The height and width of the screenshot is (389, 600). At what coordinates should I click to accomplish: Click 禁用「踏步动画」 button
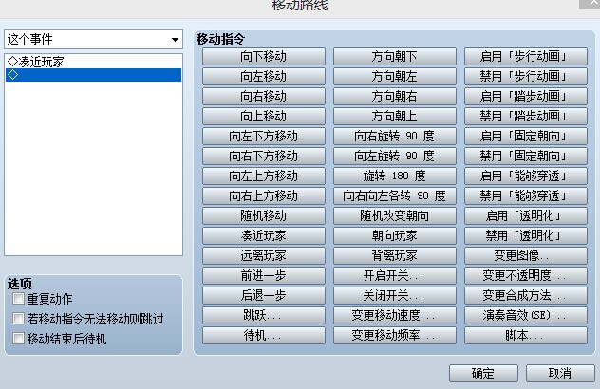526,117
